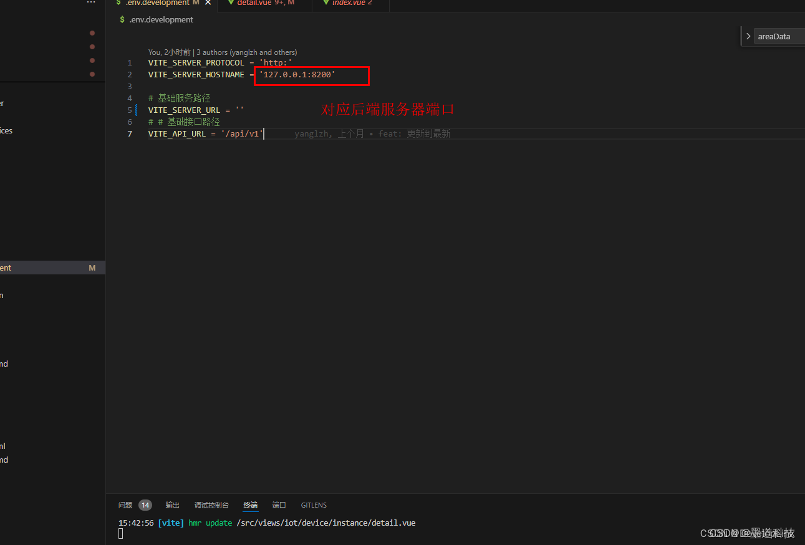This screenshot has width=805, height=545.
Task: Click the VITE_API_URL variable name
Action: [x=177, y=134]
